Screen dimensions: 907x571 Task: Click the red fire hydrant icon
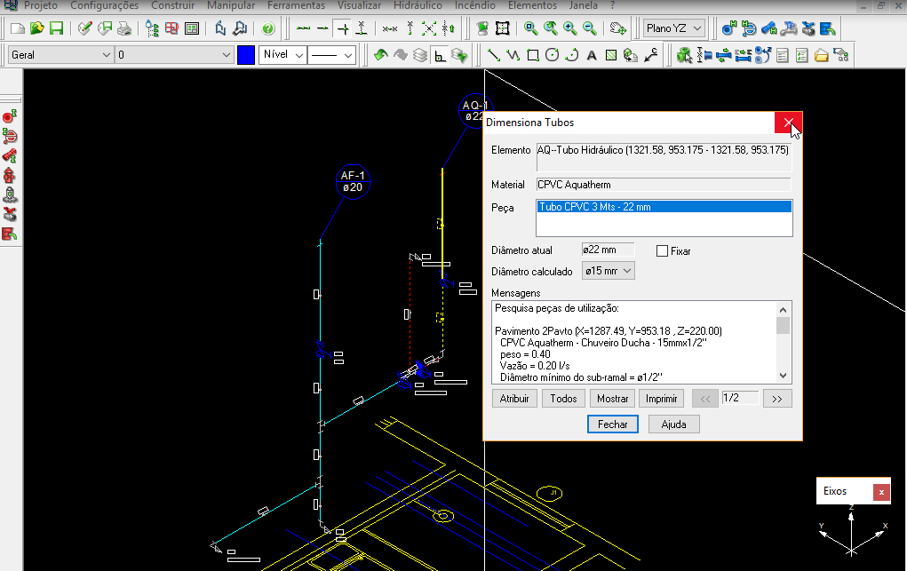point(10,175)
